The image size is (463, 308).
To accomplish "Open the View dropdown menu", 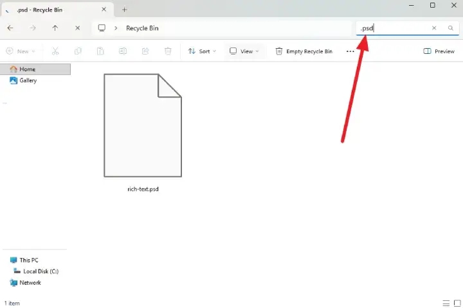I will tap(244, 51).
